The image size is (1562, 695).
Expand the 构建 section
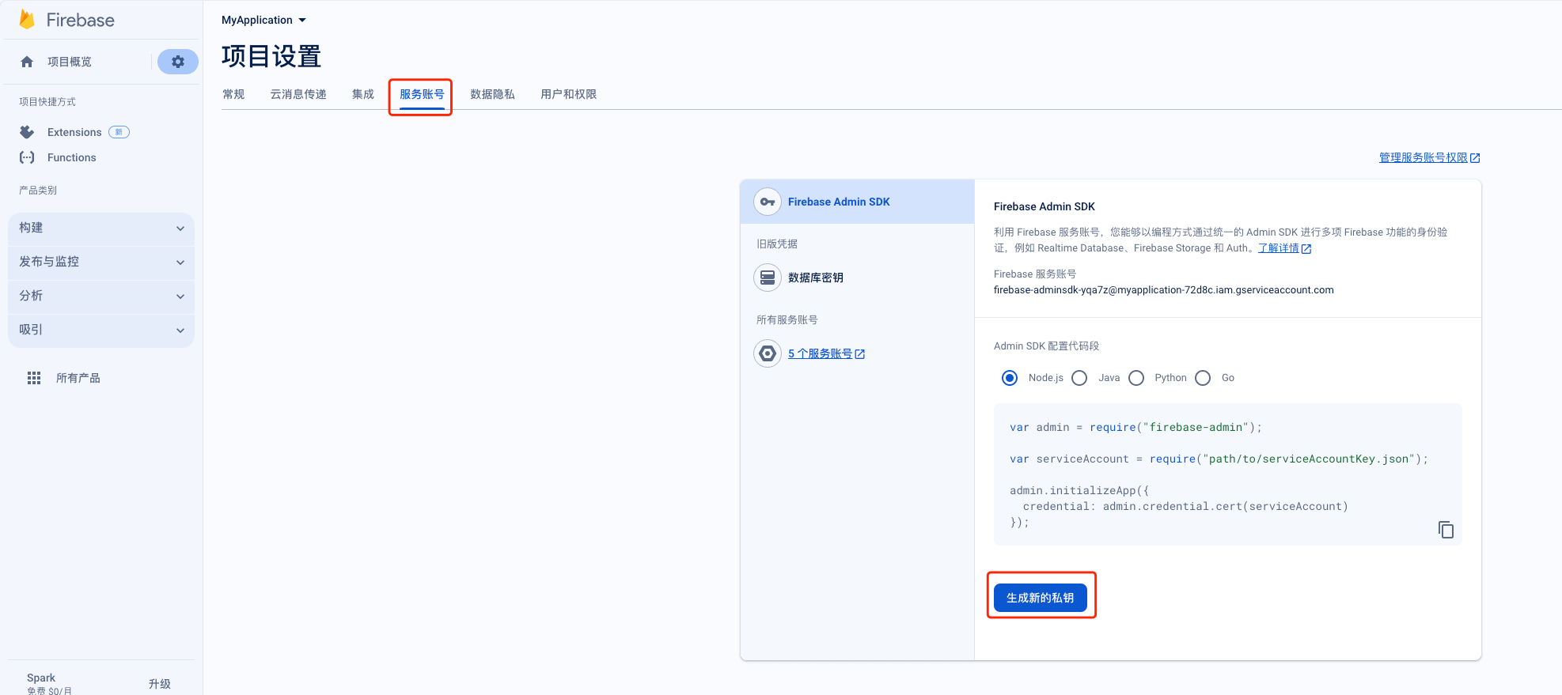point(101,228)
